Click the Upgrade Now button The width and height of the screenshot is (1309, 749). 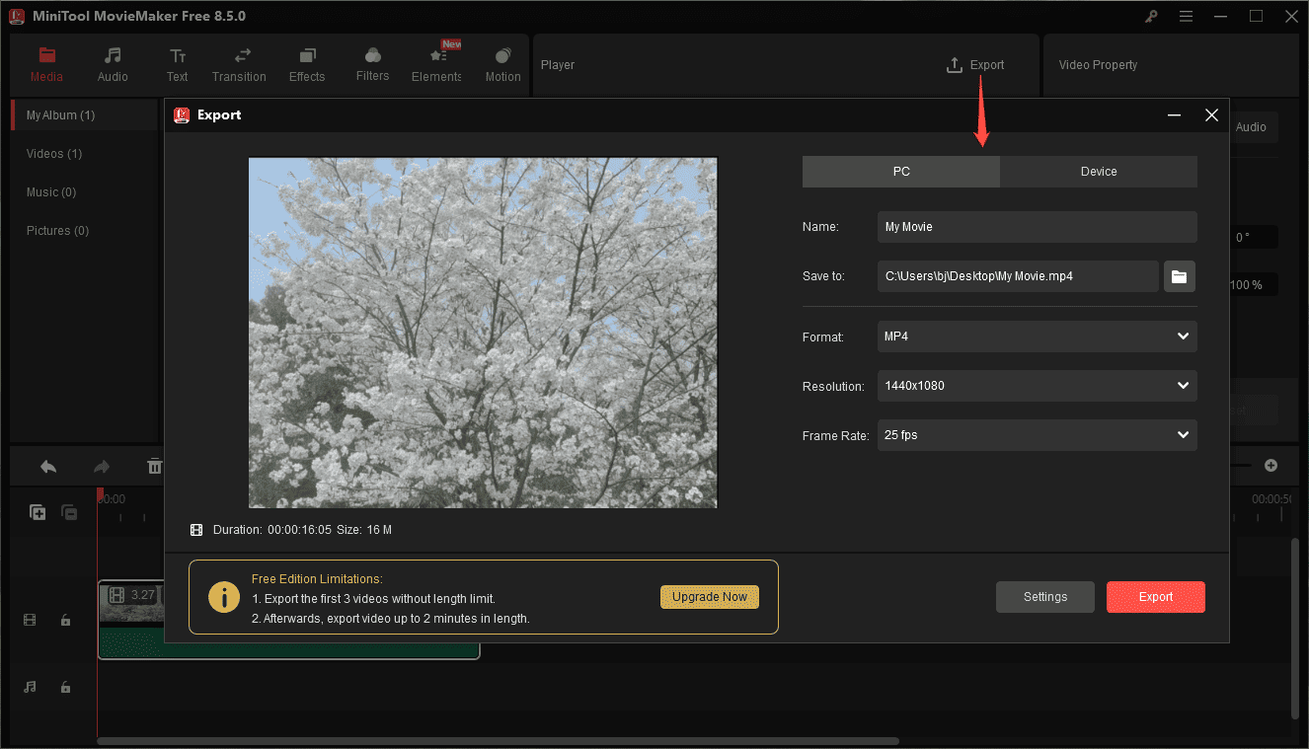click(x=709, y=596)
